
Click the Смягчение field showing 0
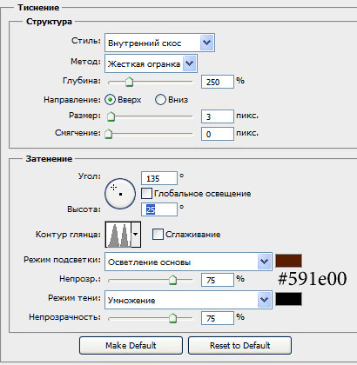[218, 134]
